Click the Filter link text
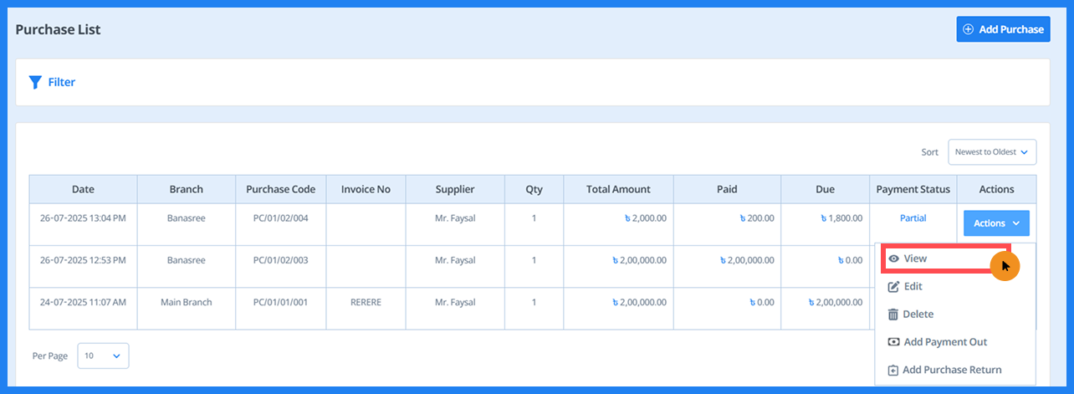The height and width of the screenshot is (394, 1074). (x=62, y=82)
